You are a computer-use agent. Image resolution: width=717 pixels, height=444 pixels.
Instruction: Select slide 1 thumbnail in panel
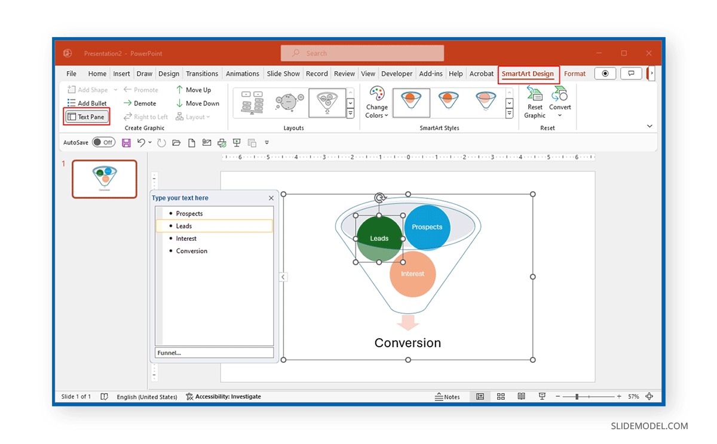point(105,179)
